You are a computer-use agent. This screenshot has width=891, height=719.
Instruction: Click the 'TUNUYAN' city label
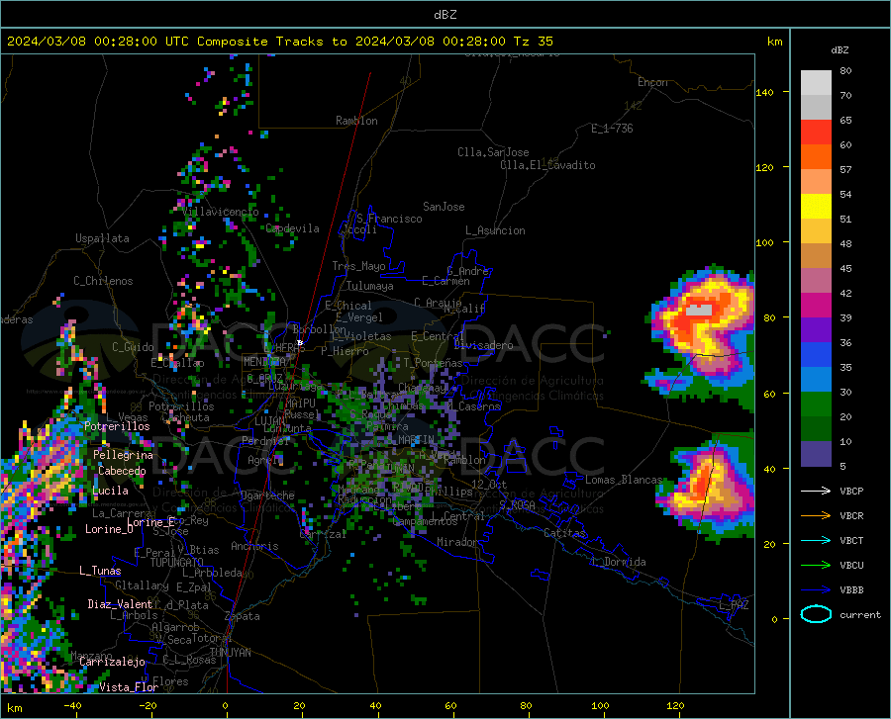coord(230,653)
